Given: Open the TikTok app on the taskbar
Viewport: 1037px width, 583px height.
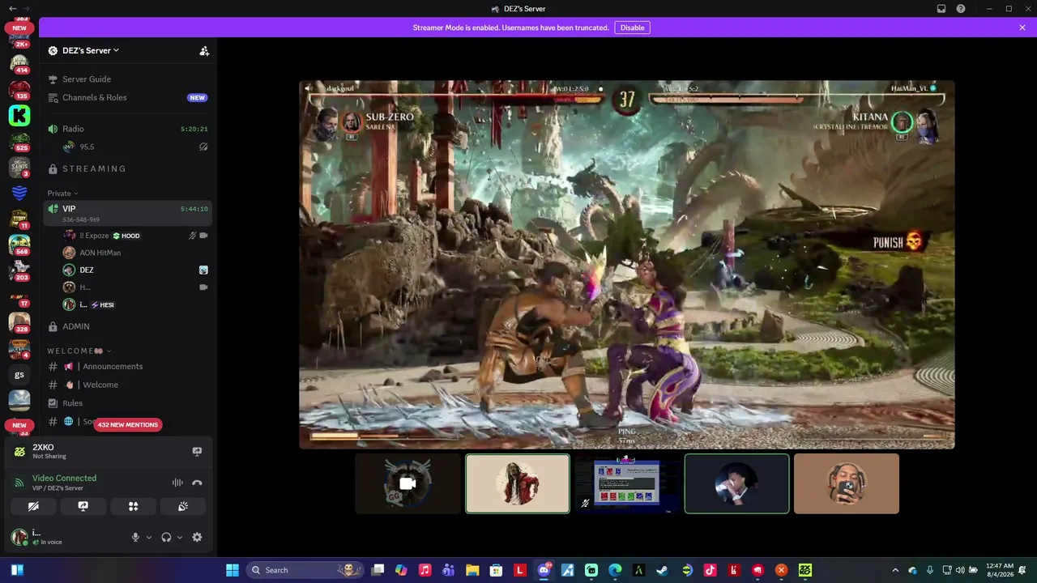Looking at the screenshot, I should [x=710, y=570].
